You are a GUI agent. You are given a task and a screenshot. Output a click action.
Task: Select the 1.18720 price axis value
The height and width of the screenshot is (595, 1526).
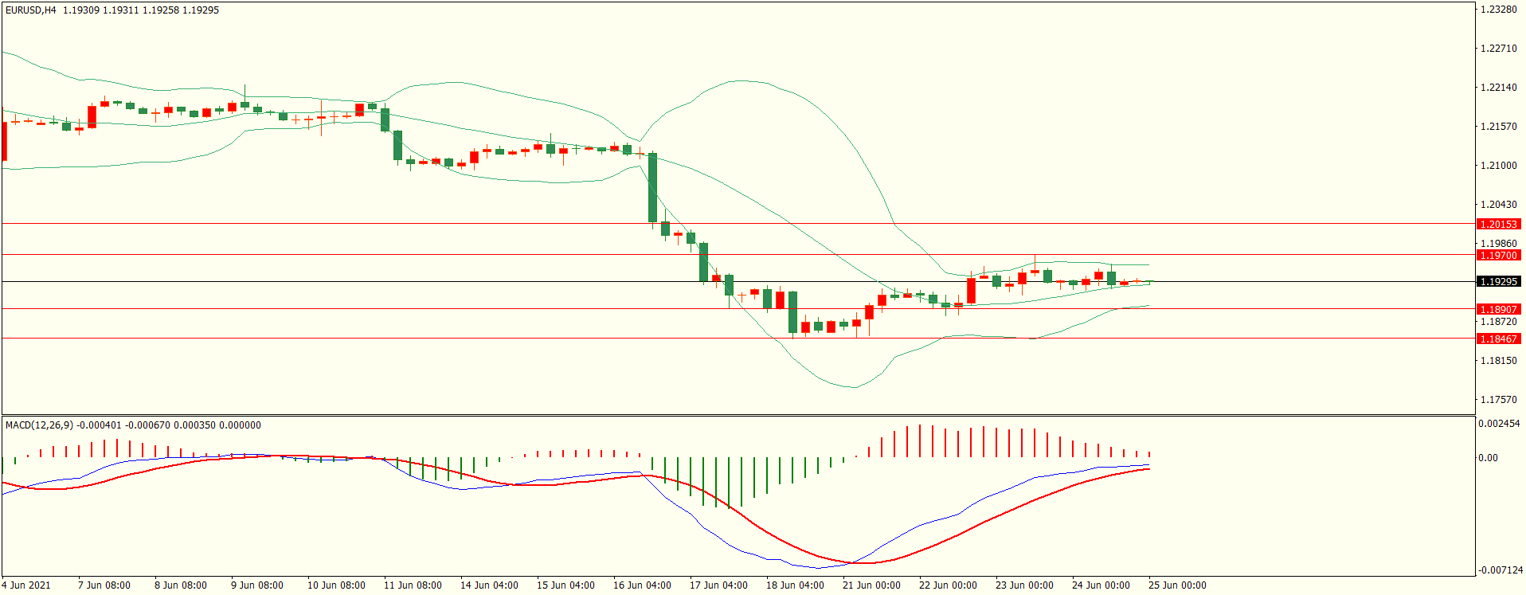[1498, 322]
